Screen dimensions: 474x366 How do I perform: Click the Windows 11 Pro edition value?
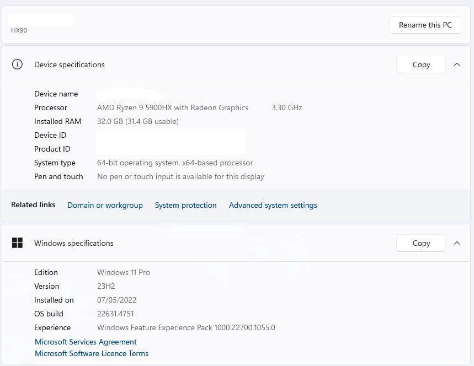(x=124, y=272)
